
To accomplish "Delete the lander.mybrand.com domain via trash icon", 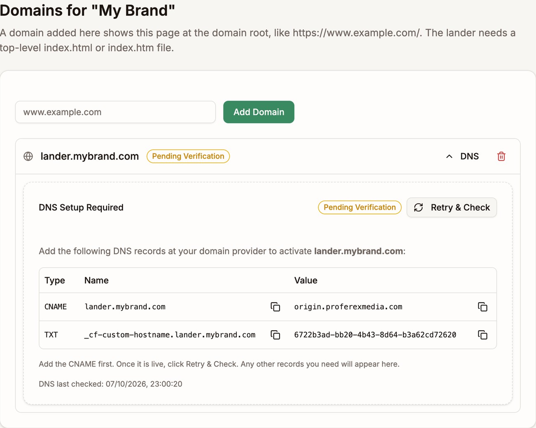I will 501,156.
